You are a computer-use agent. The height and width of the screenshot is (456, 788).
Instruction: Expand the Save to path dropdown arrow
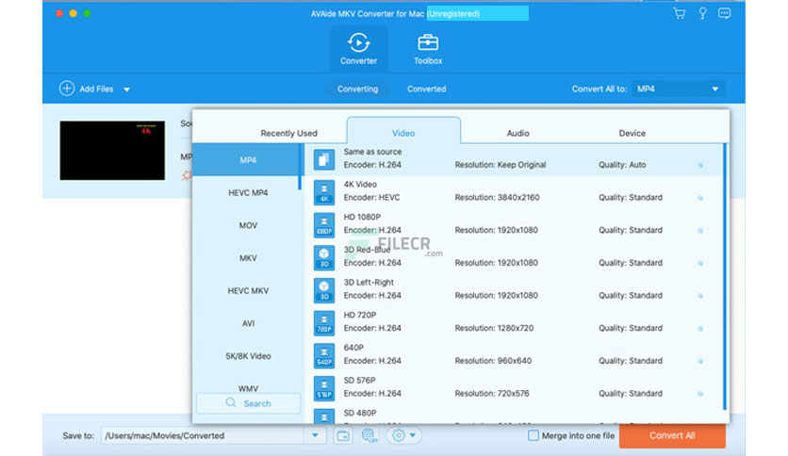point(315,435)
